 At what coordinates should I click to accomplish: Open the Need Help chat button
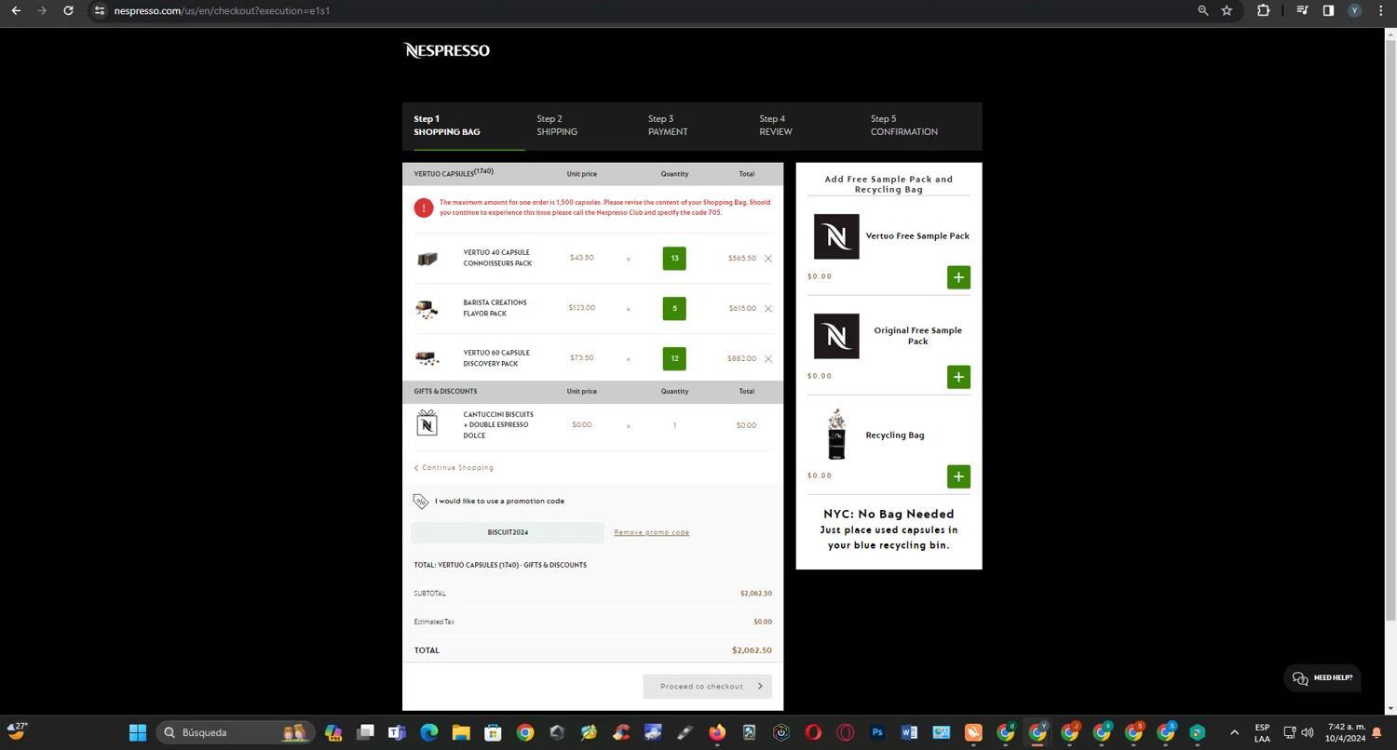[1322, 678]
